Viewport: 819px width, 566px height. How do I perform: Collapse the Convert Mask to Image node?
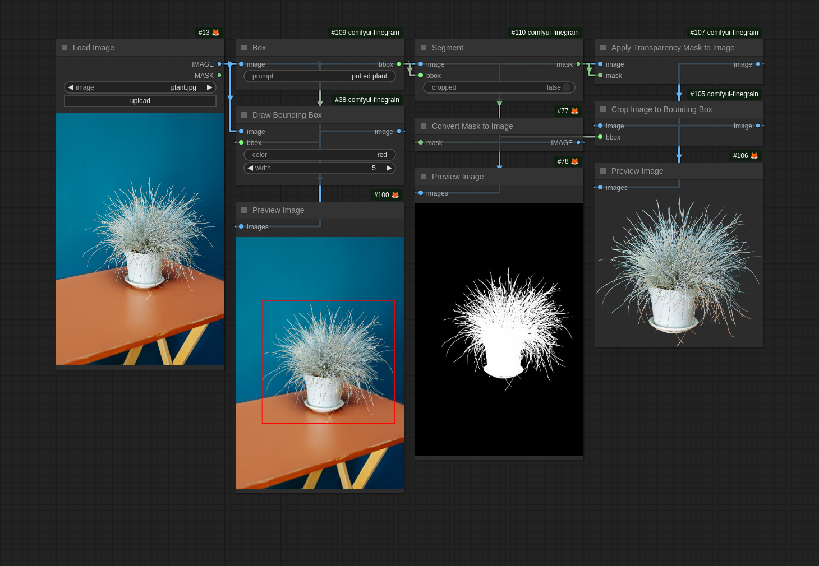[x=424, y=126]
